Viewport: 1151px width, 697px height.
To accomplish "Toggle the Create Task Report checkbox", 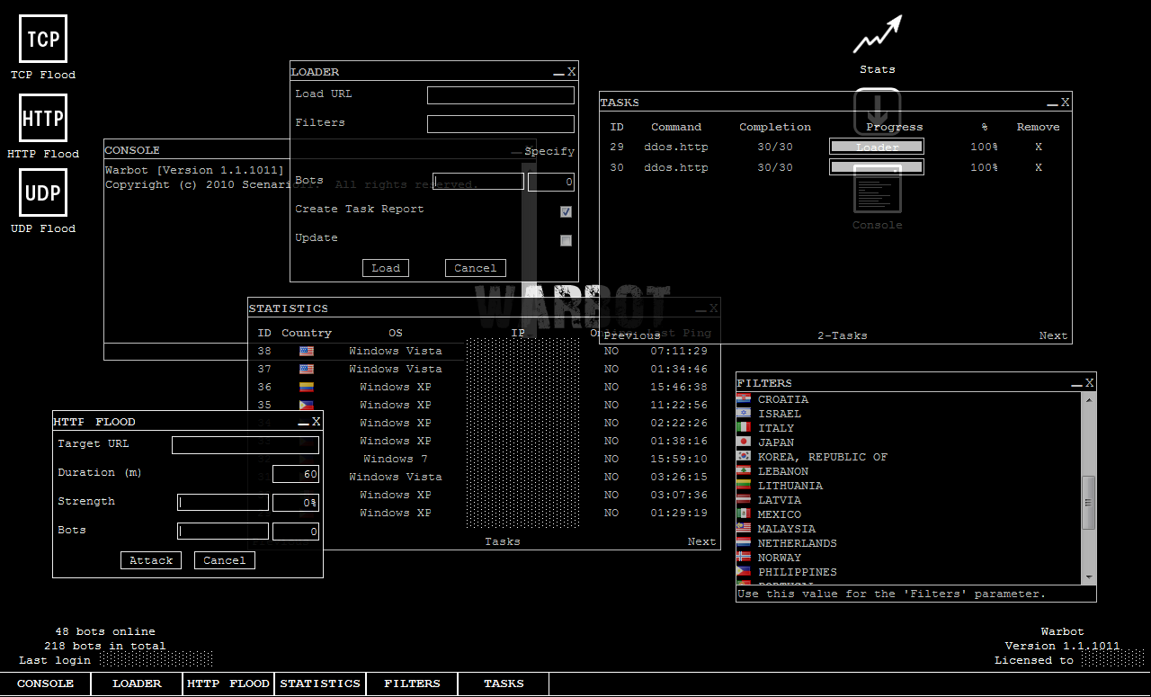I will coord(566,211).
